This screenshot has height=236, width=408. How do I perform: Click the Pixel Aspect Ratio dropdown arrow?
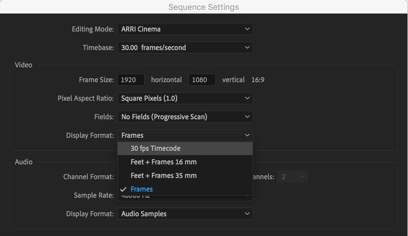[247, 98]
